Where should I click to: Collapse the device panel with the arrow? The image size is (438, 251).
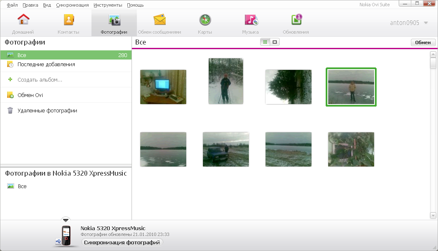point(66,220)
